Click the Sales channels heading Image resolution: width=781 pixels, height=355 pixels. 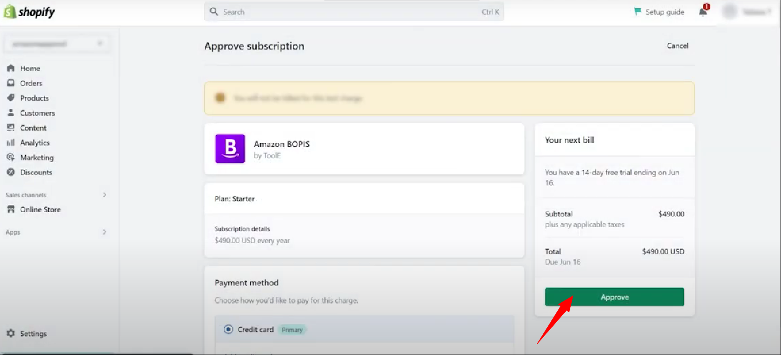tap(26, 195)
